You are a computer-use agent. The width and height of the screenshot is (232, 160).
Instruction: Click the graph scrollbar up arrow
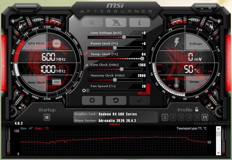(x=218, y=129)
